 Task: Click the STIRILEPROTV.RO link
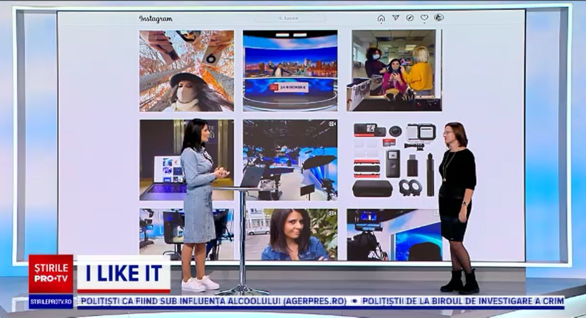pyautogui.click(x=51, y=301)
